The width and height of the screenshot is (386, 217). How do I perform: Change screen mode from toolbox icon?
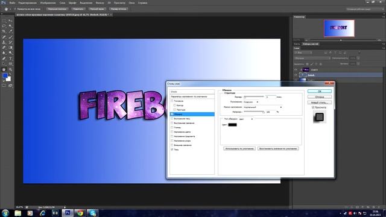(x=11, y=86)
